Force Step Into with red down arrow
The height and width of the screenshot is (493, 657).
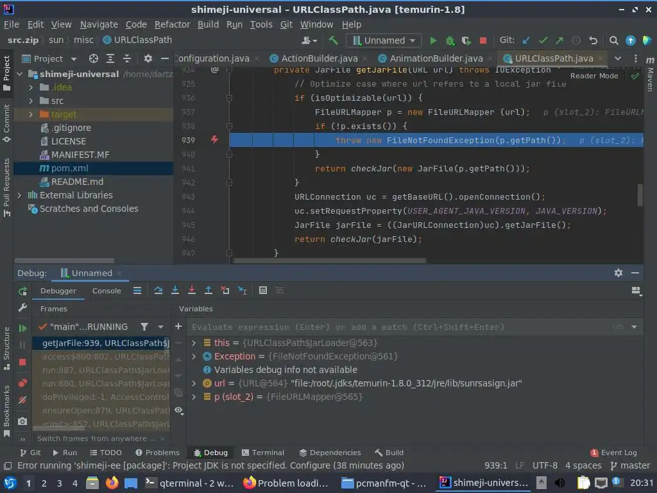click(191, 290)
